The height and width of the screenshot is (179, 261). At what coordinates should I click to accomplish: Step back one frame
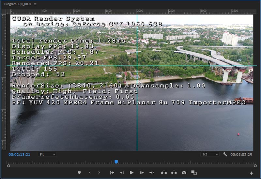[x=122, y=173]
